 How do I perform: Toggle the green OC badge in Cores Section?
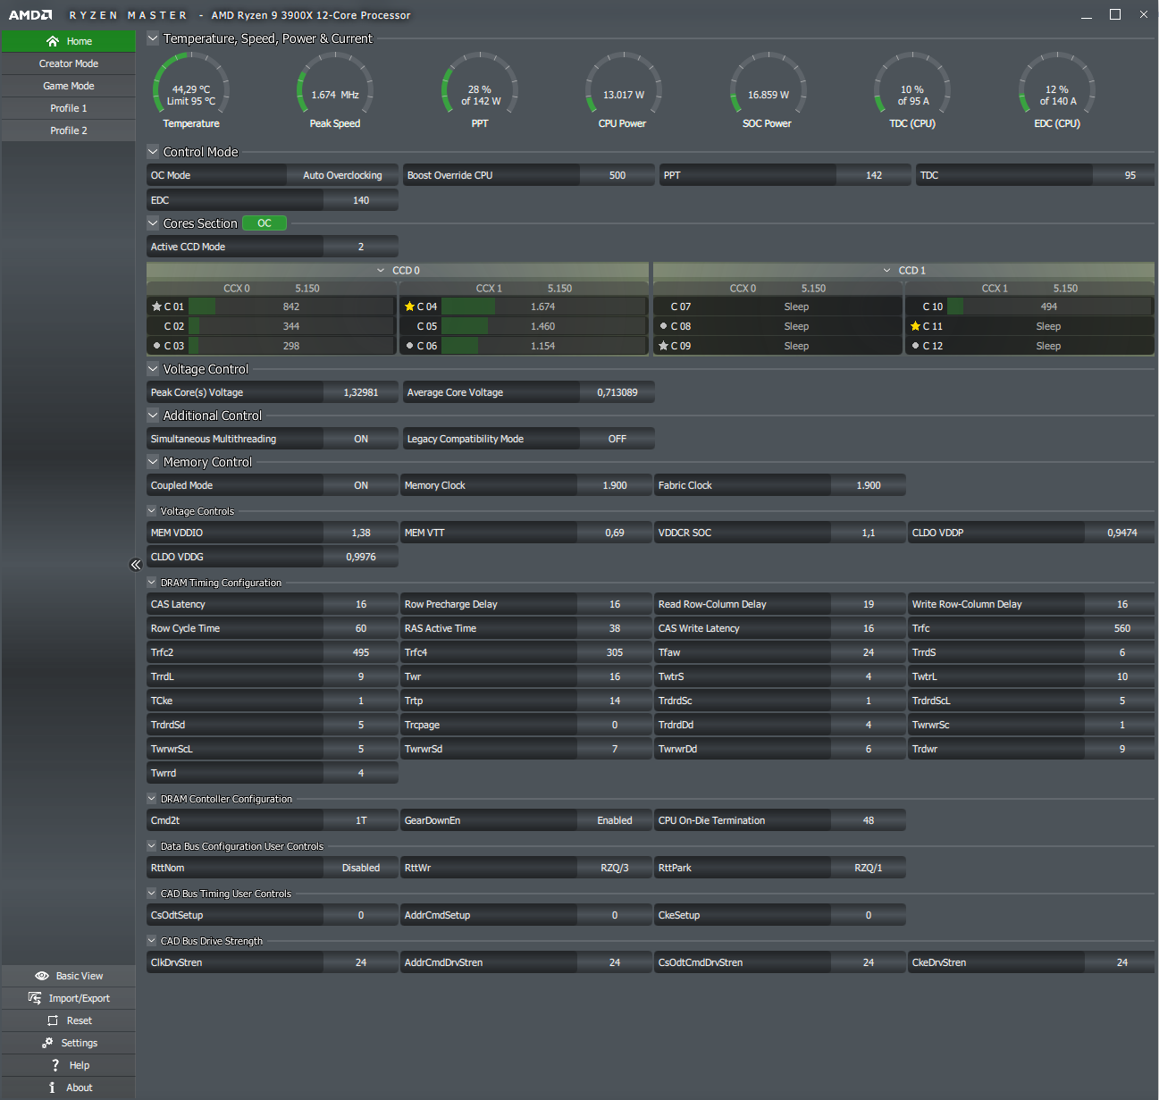[265, 223]
